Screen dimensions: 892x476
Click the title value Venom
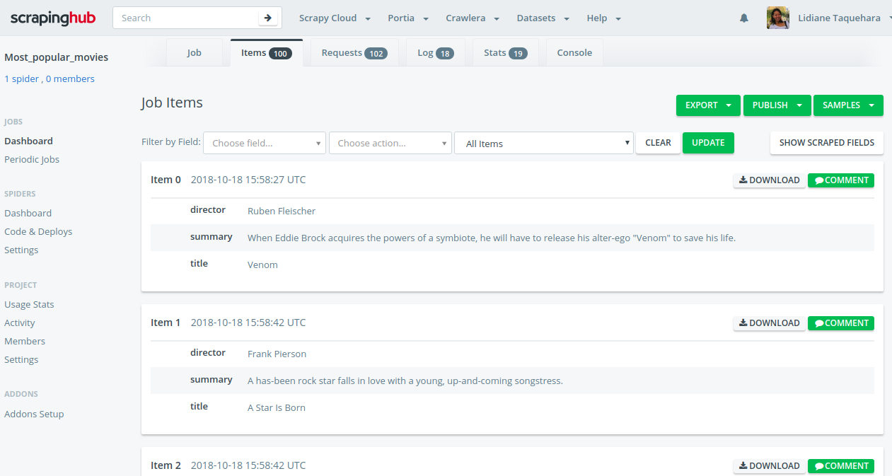(x=262, y=265)
